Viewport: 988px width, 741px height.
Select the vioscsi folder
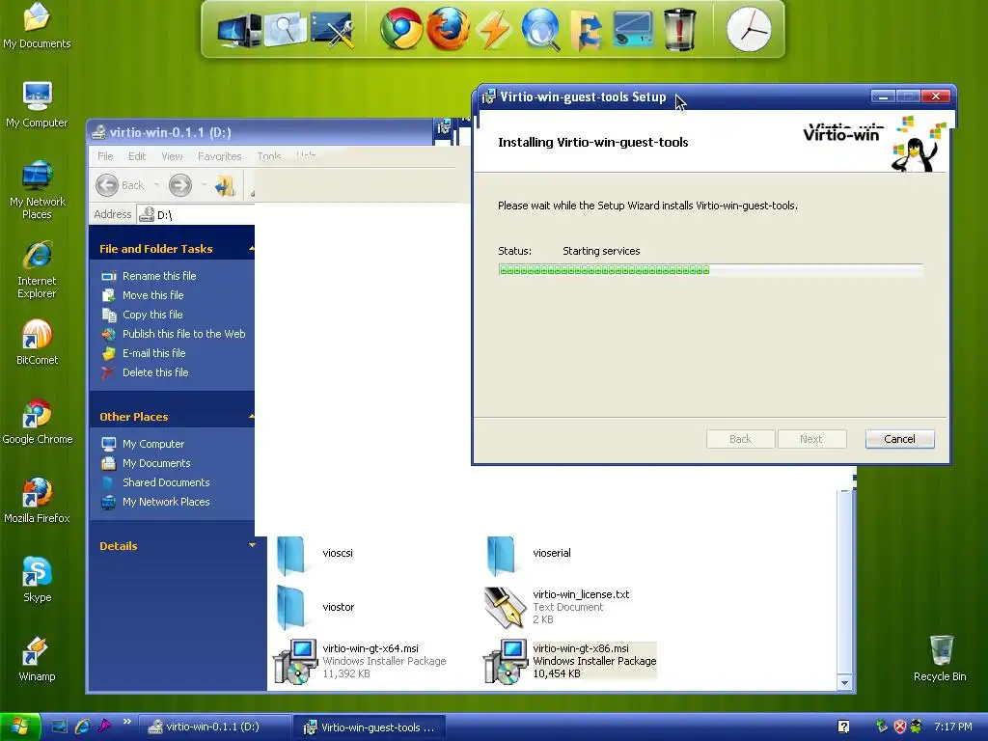[x=316, y=554]
